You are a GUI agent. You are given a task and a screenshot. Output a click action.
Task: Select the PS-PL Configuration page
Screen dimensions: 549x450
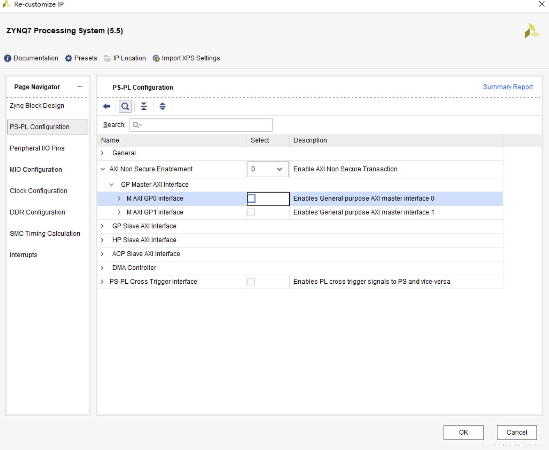(x=48, y=127)
